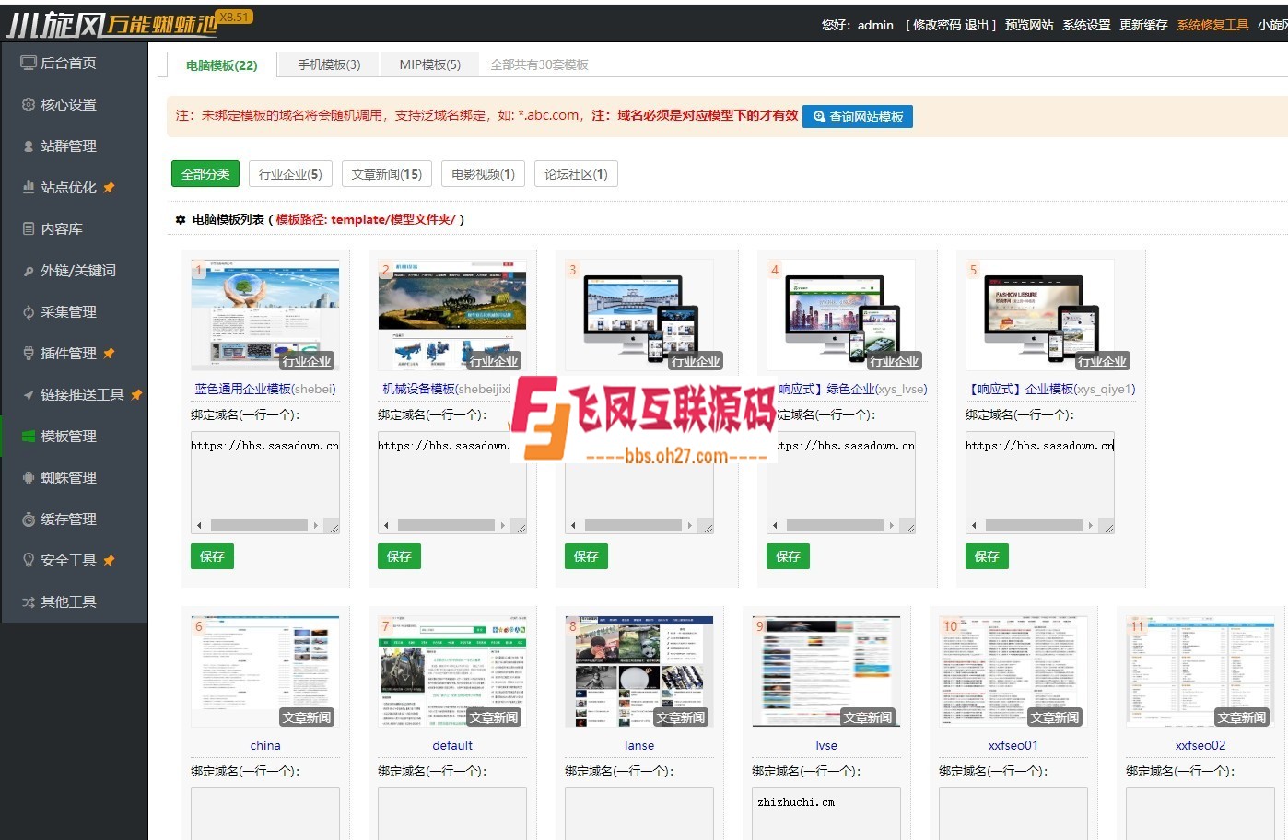Save domains for 企业模板 xys_qiye1

click(987, 556)
